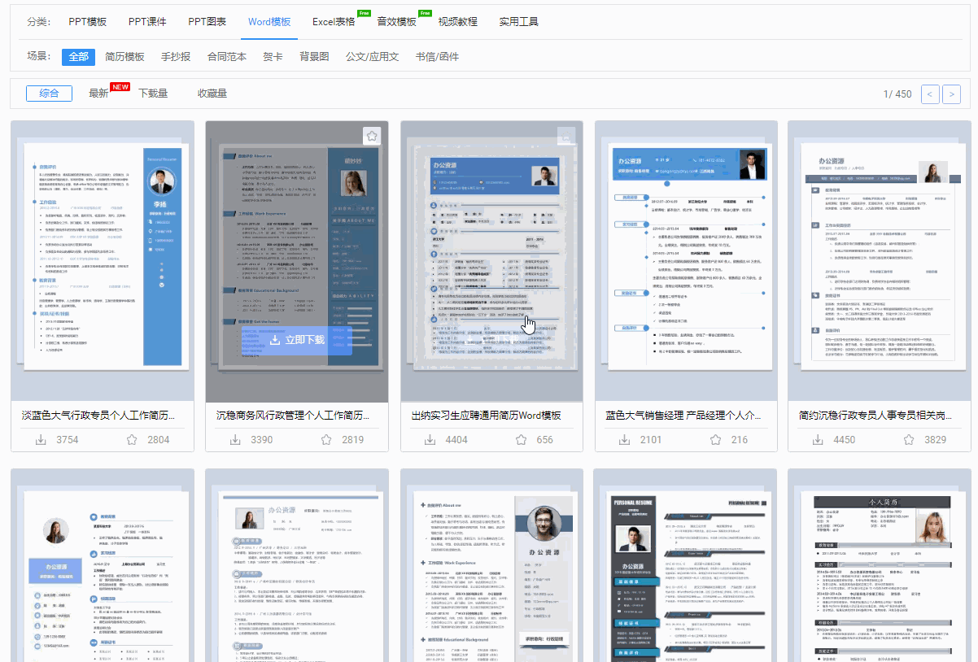Click the previous page arrow
Screen dimensions: 978x662
click(x=929, y=94)
